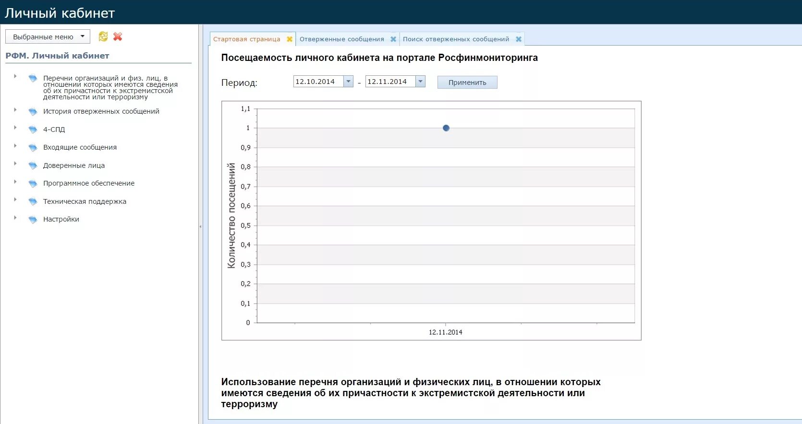This screenshot has height=424, width=802.
Task: Close the Поиск отверженных сообщений tab
Action: click(x=519, y=39)
